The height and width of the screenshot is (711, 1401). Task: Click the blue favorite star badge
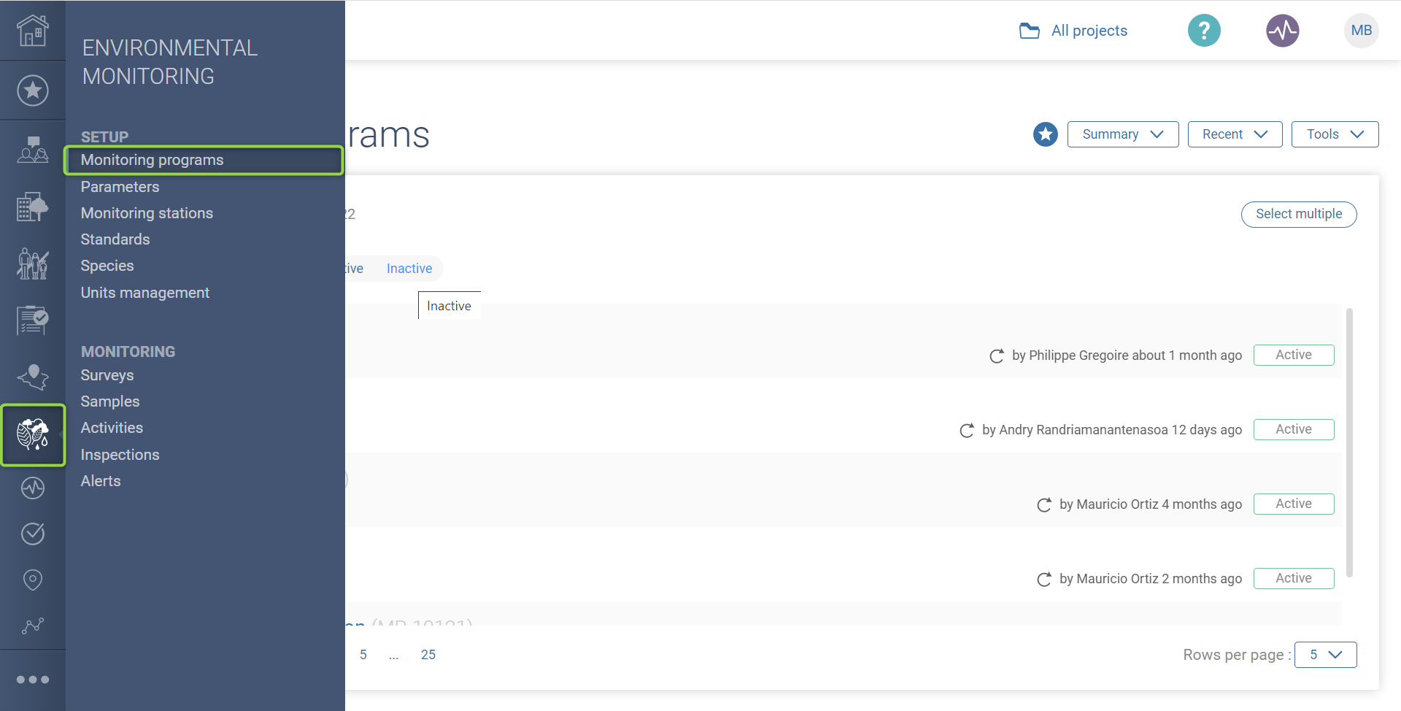coord(1045,134)
